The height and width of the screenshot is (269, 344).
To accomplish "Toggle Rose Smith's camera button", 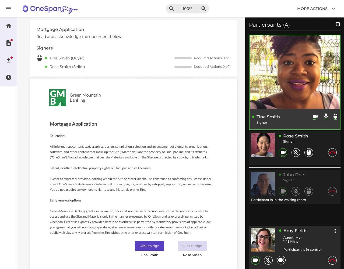I will click(283, 153).
